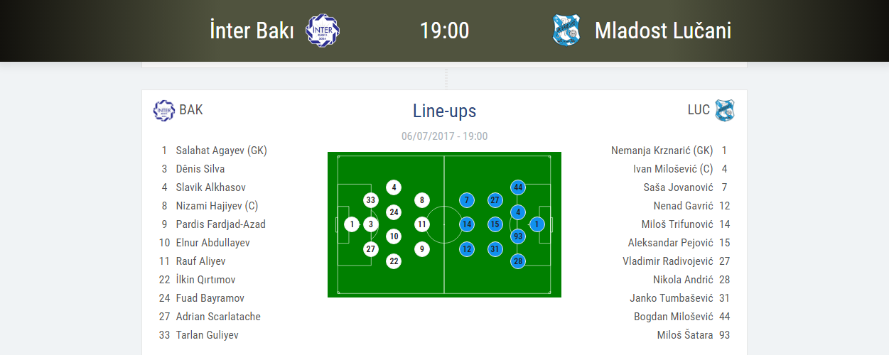Open İnter Bakı team name in header
The height and width of the screenshot is (355, 889).
click(252, 31)
